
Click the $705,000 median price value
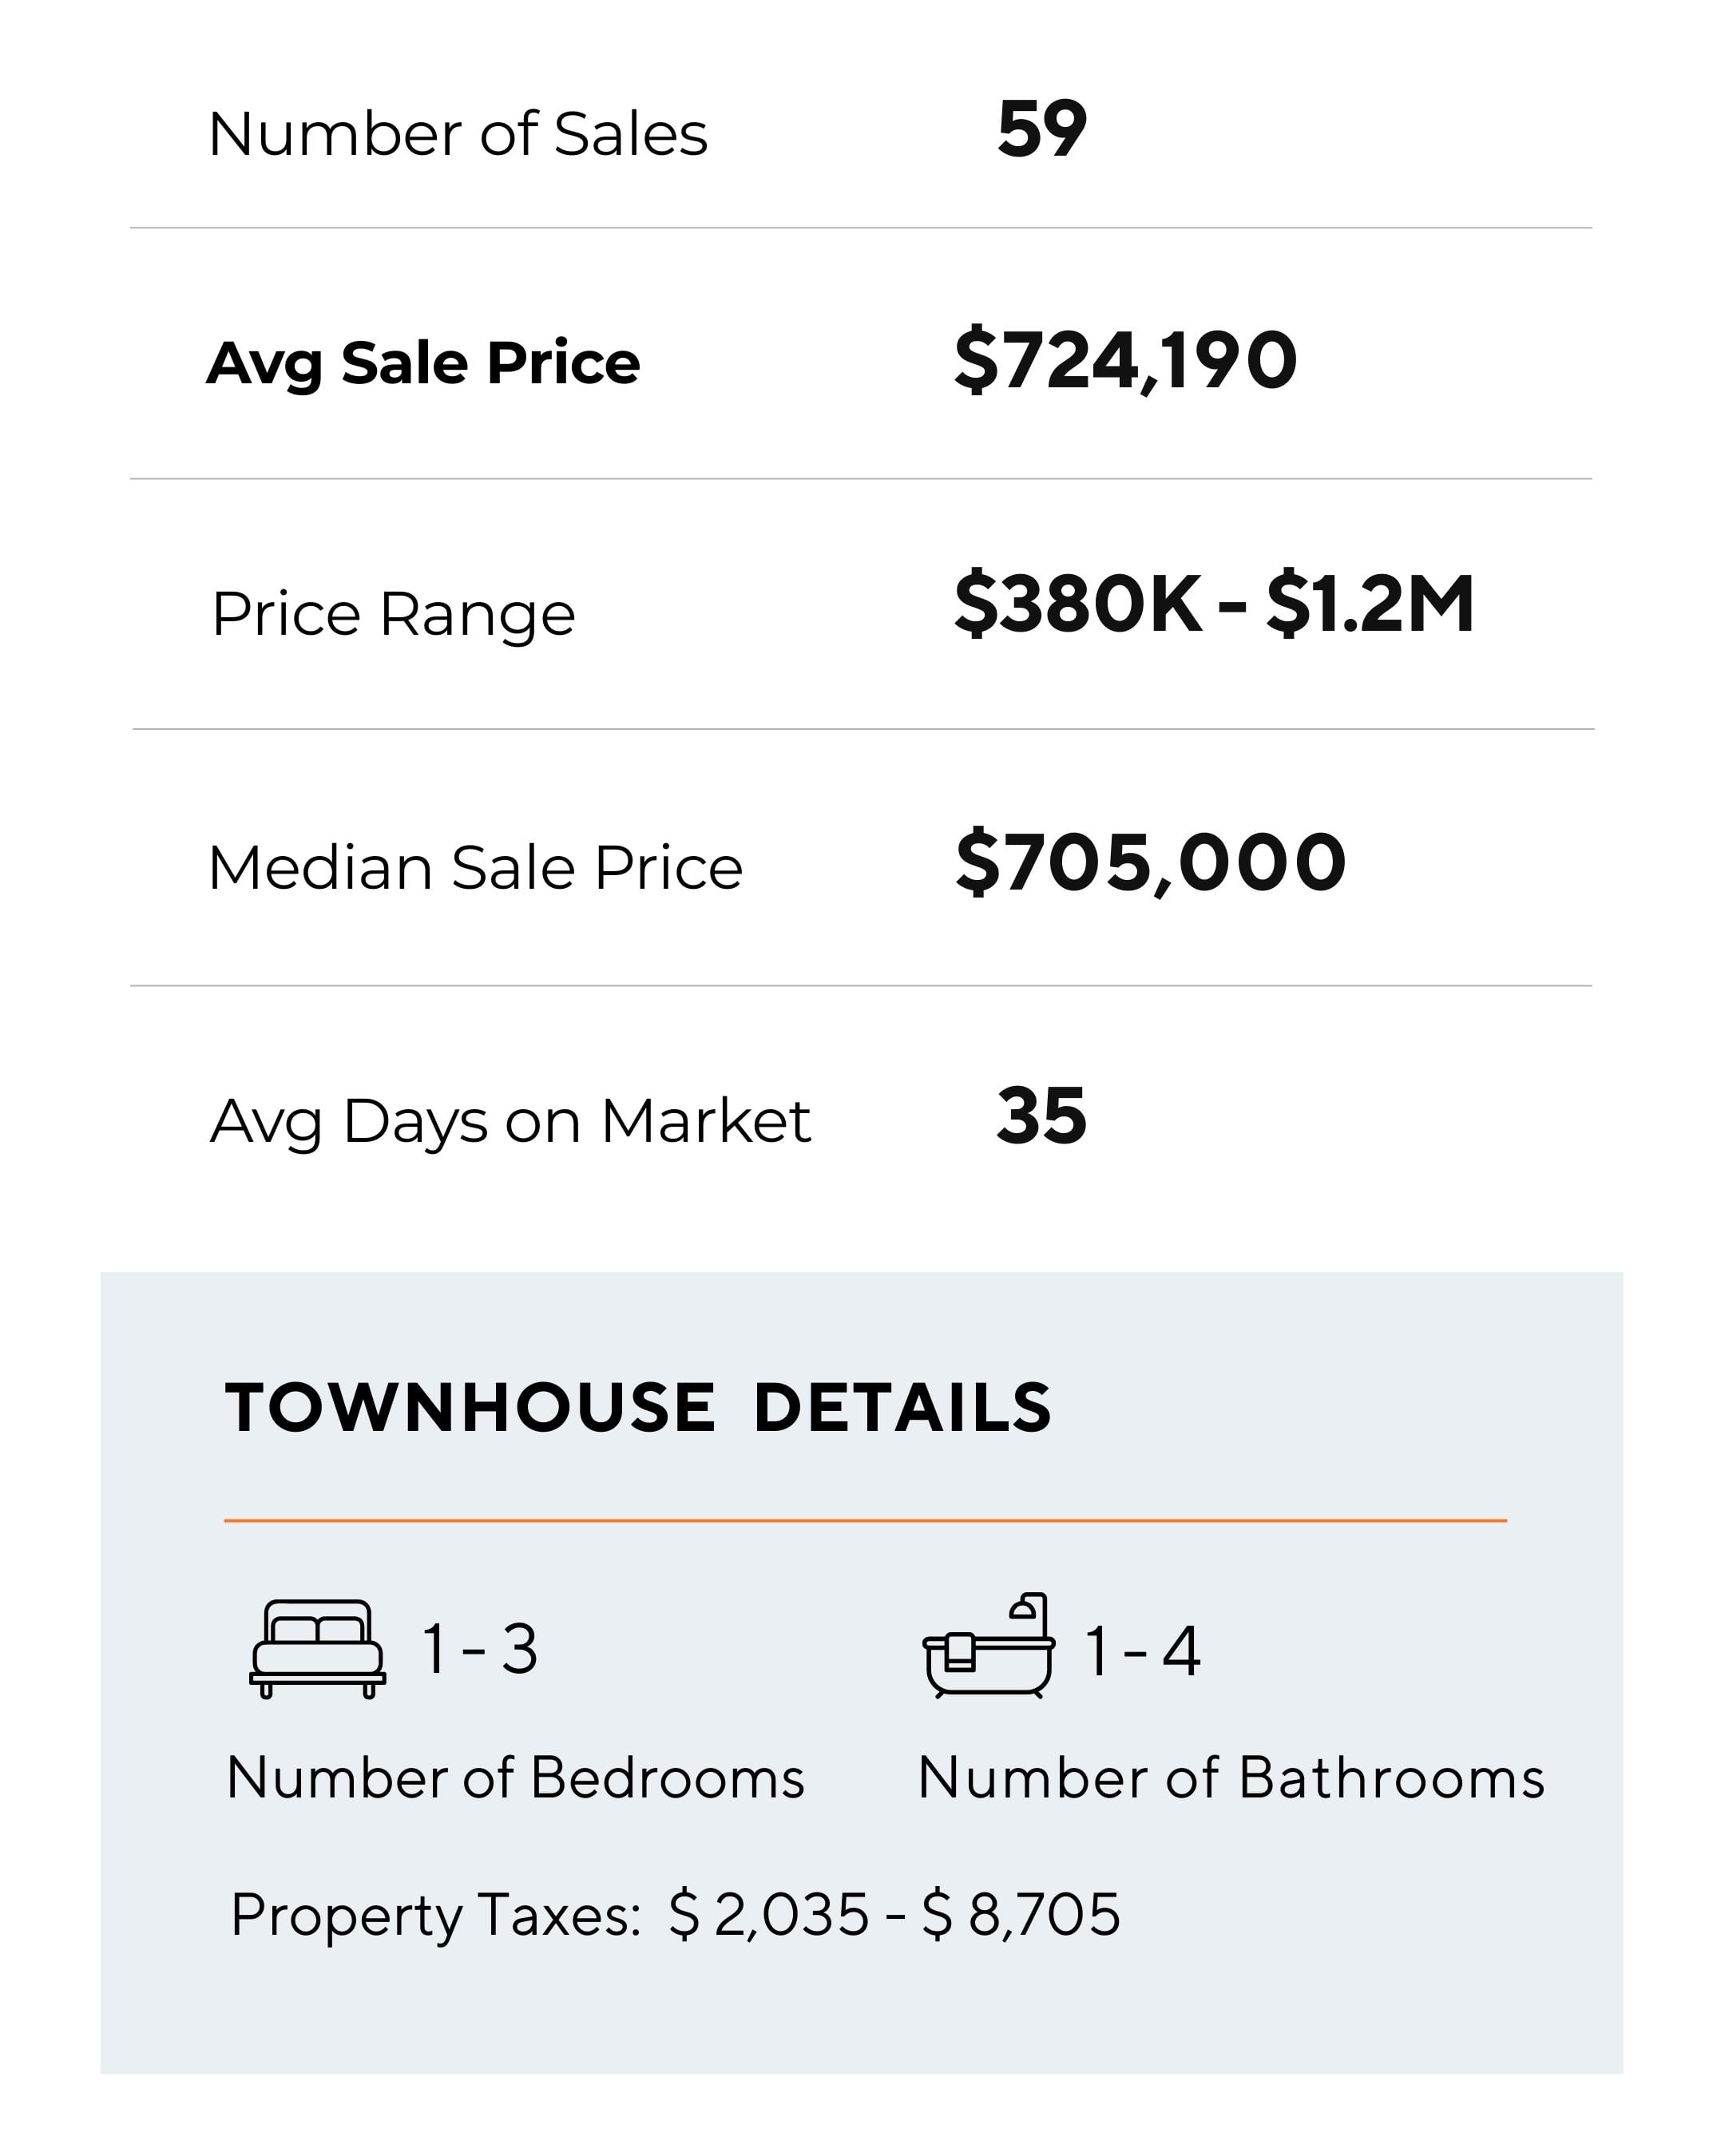coord(1150,863)
